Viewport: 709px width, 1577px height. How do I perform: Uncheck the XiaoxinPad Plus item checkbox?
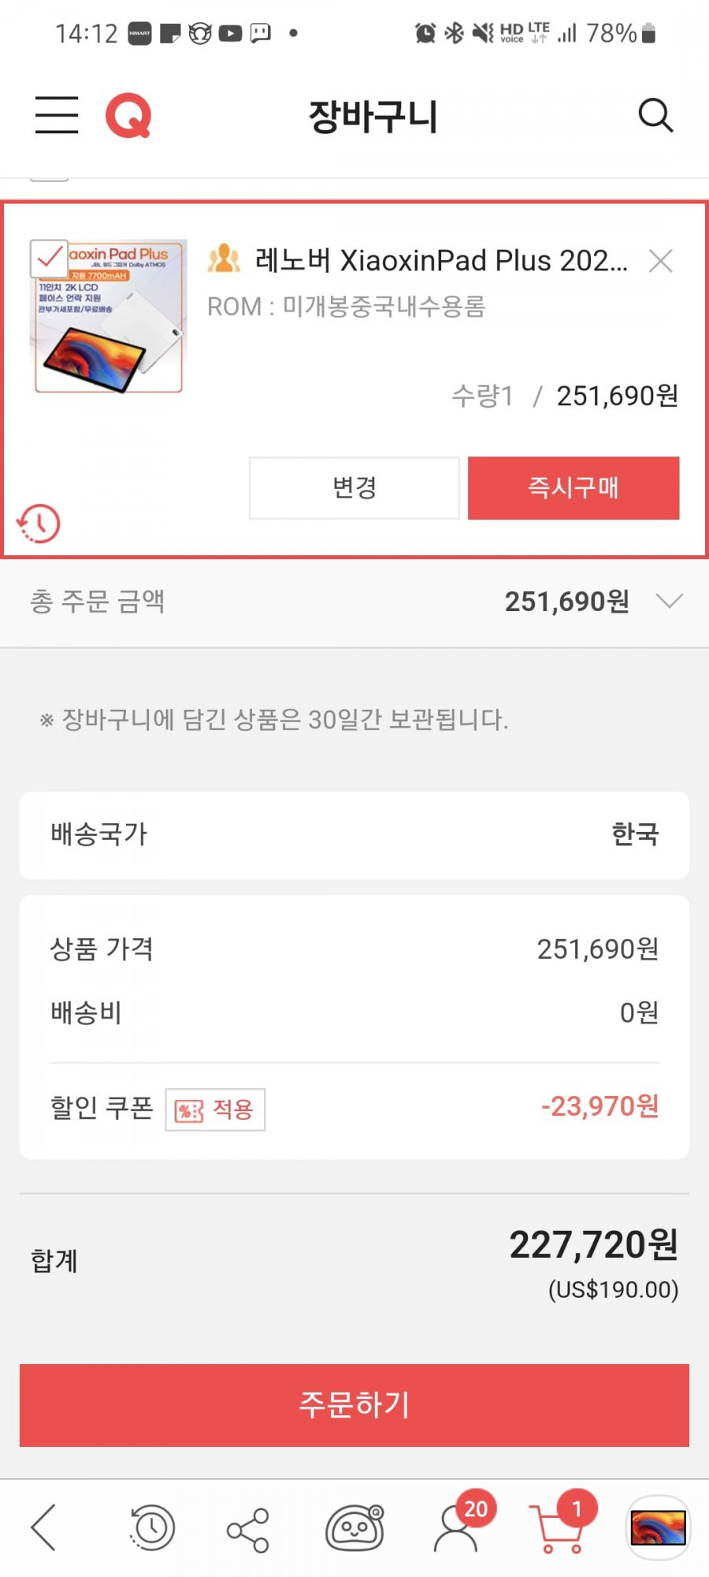tap(49, 259)
